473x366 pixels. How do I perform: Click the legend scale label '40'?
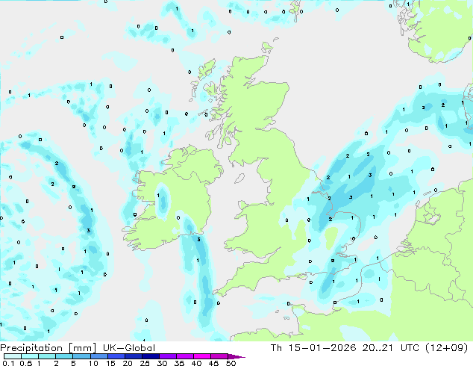point(196,363)
